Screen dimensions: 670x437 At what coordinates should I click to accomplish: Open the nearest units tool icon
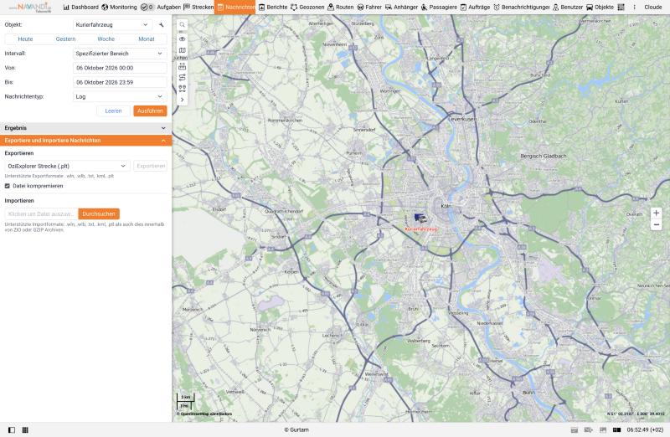click(x=182, y=89)
